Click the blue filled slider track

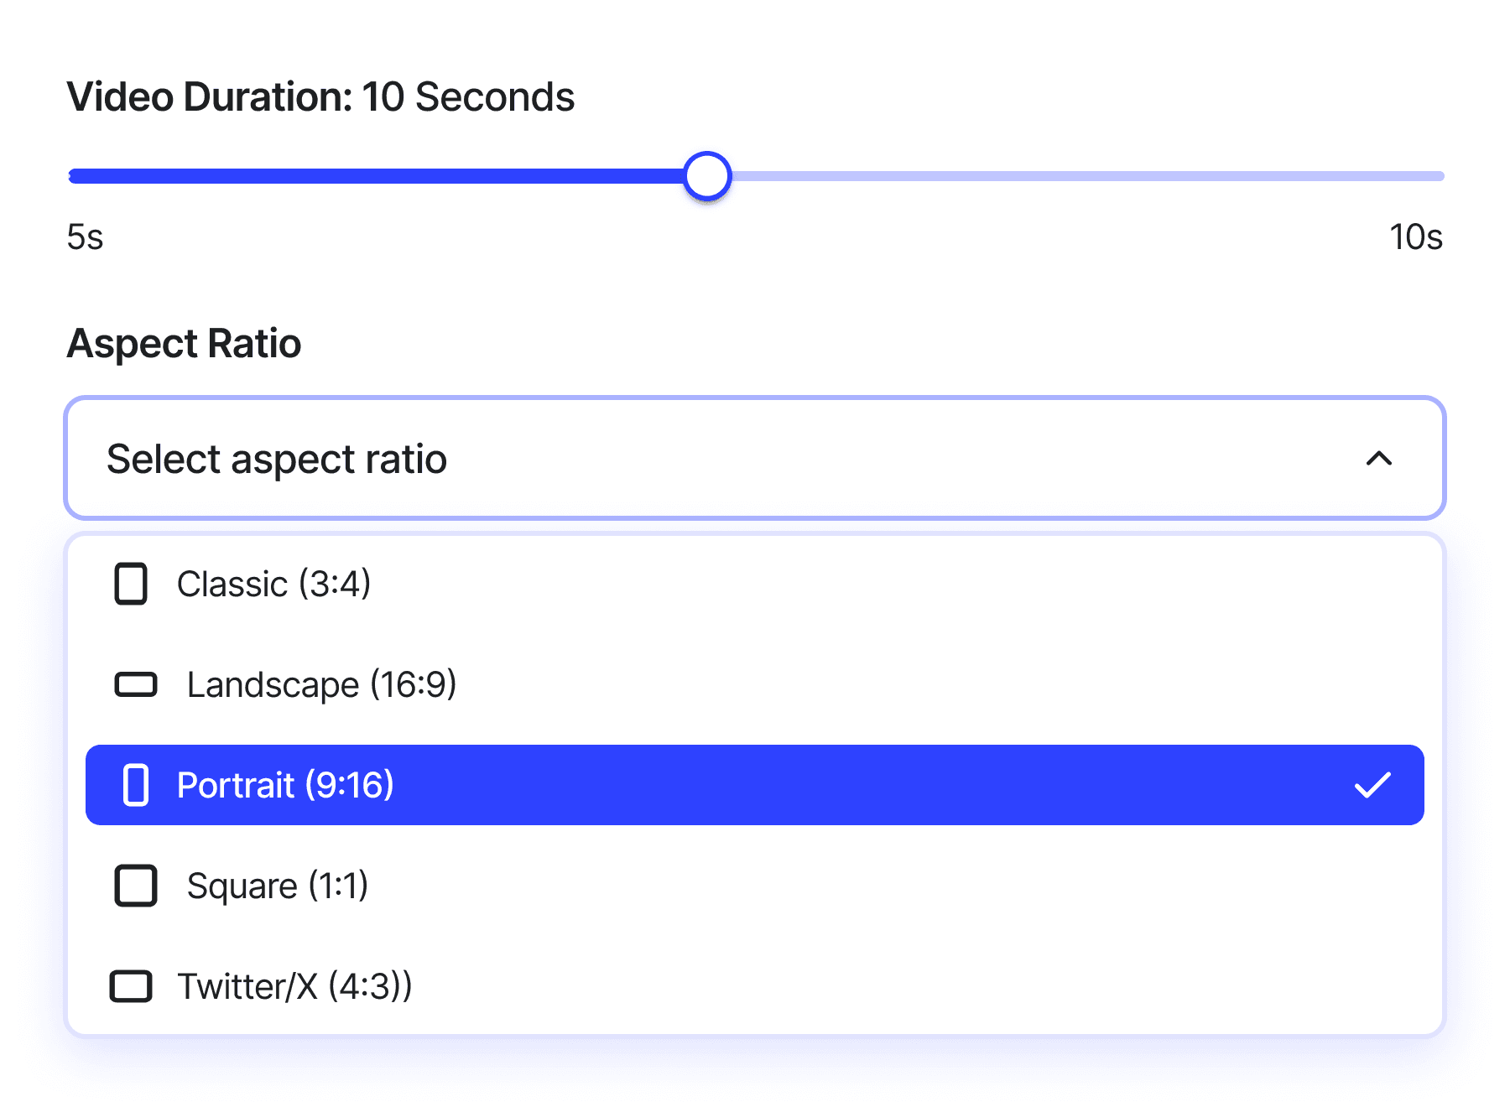coord(377,176)
